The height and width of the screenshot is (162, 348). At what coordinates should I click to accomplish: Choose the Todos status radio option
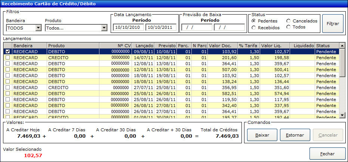coord(288,27)
